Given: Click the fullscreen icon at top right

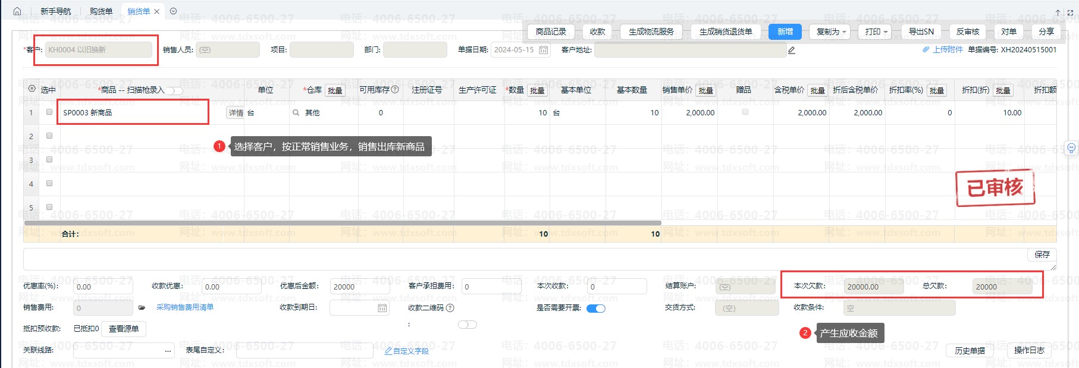Looking at the screenshot, I should click(x=1071, y=12).
